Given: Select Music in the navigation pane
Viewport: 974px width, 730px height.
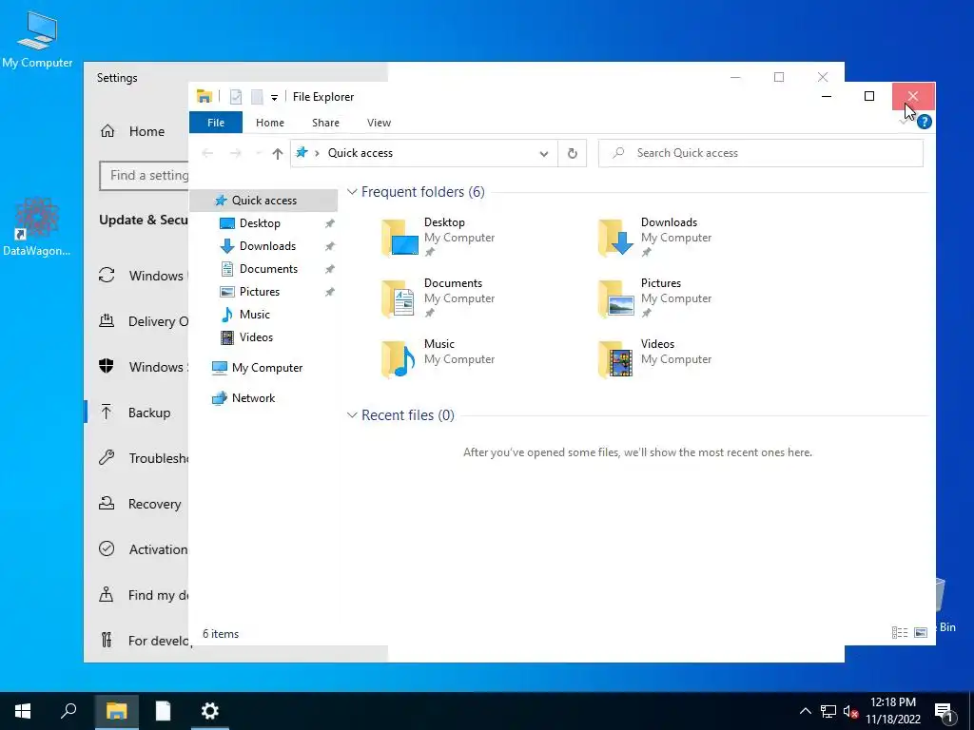Looking at the screenshot, I should point(255,315).
